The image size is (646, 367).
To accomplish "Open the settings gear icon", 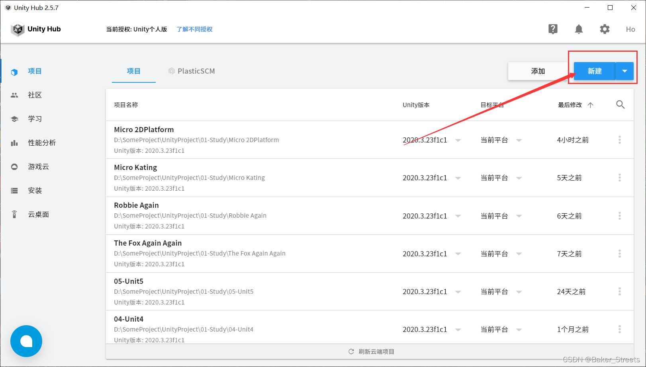I will tap(605, 29).
